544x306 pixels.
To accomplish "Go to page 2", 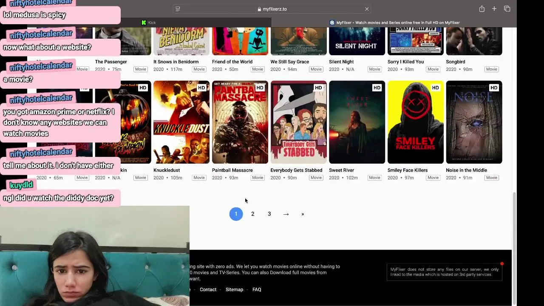I will click(252, 214).
